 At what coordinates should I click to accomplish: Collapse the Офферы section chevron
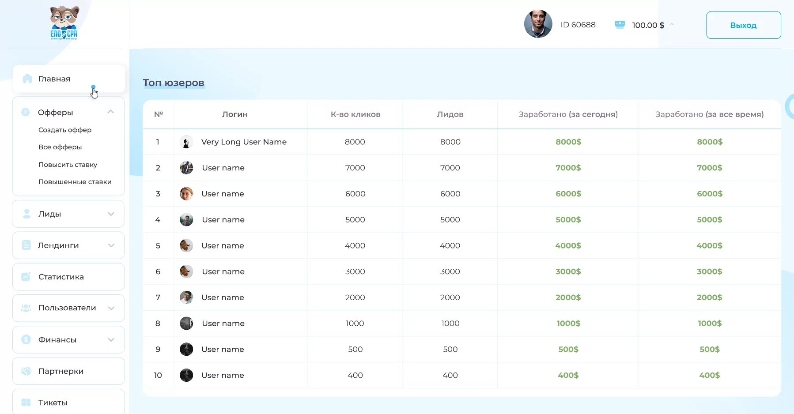point(111,112)
